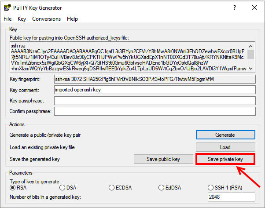Close the PuTTY Key Generator window
265x208 pixels.
tap(254, 8)
